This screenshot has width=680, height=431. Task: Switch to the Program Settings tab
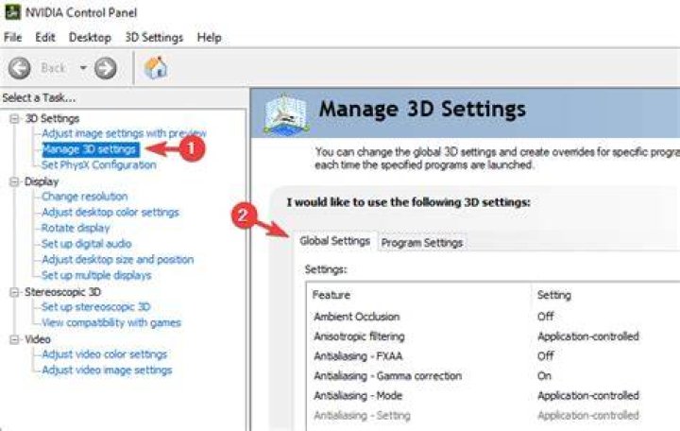421,243
